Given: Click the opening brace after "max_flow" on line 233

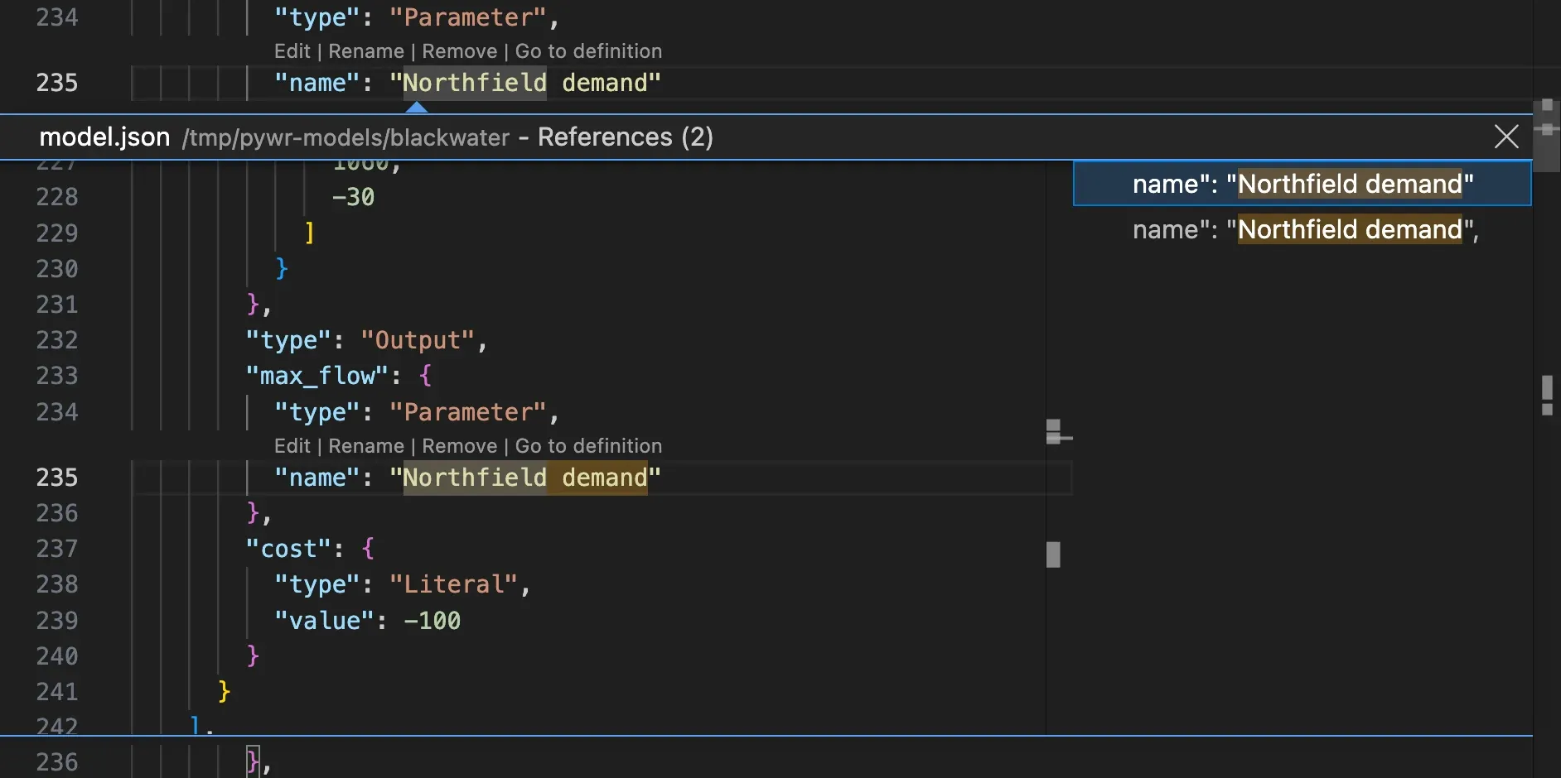Looking at the screenshot, I should [x=426, y=376].
